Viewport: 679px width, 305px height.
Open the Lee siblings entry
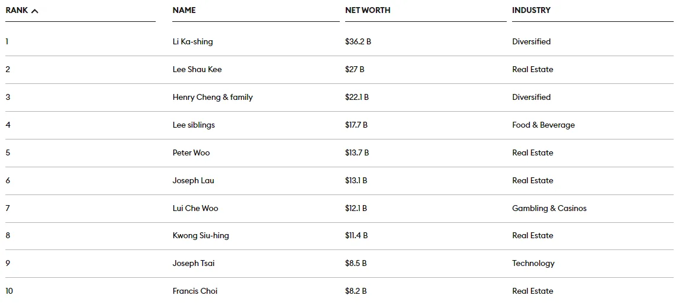[x=194, y=125]
